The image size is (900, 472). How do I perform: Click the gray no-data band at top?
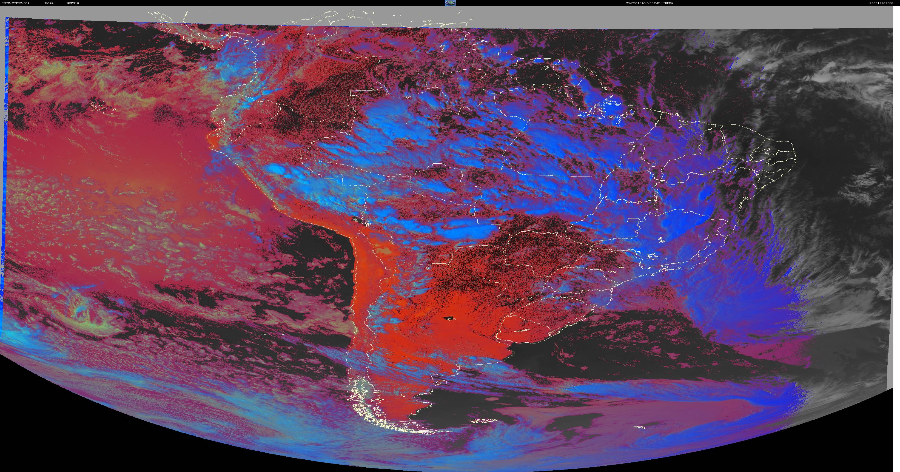coord(450,16)
